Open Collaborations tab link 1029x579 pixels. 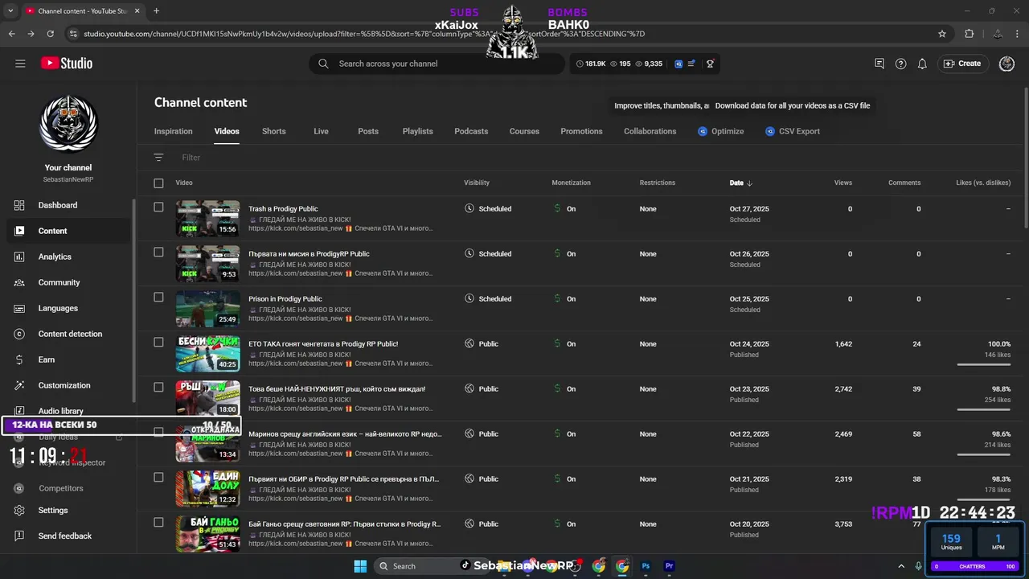click(650, 131)
